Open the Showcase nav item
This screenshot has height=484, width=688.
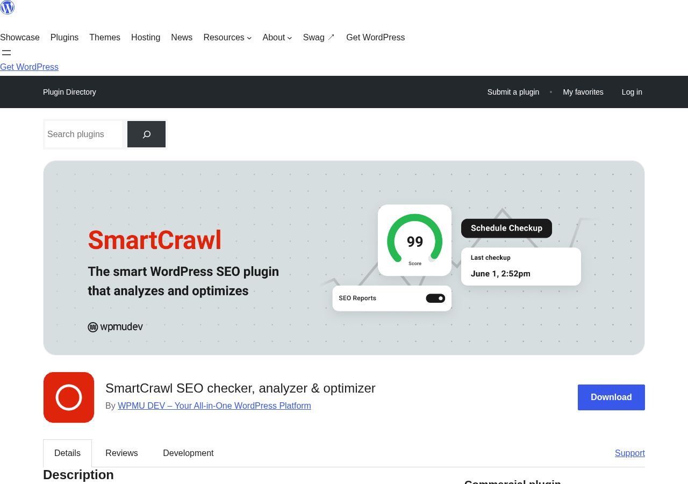coord(20,38)
